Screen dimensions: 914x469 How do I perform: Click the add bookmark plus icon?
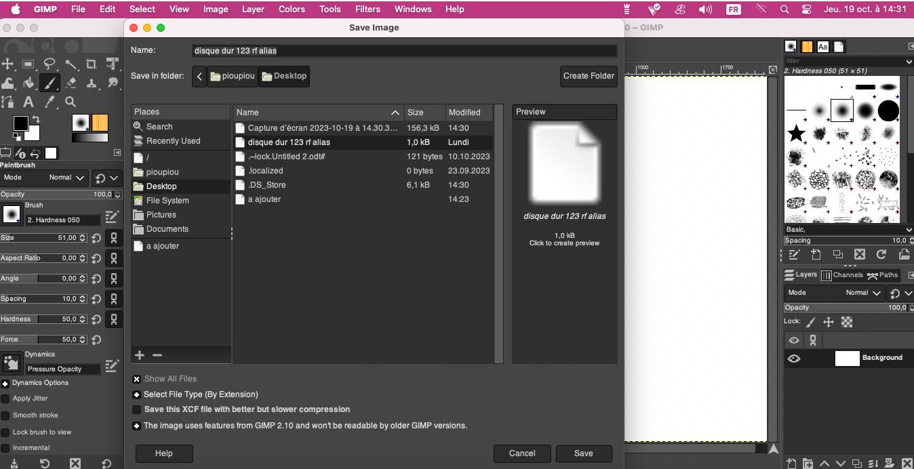pyautogui.click(x=140, y=355)
